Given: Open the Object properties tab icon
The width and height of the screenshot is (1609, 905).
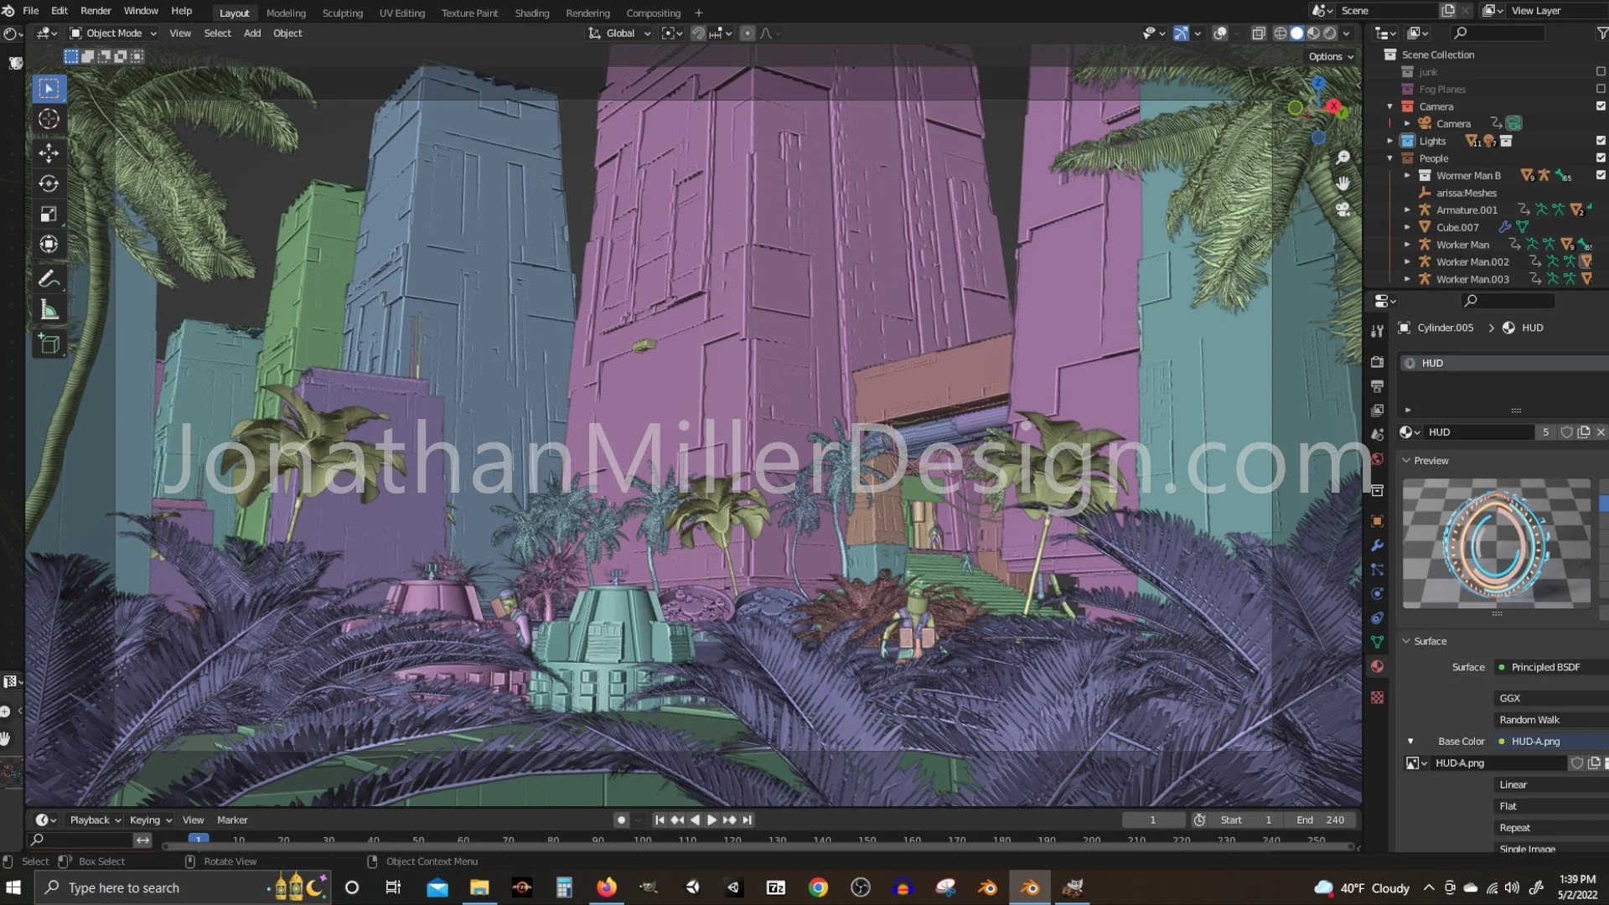Looking at the screenshot, I should [1377, 521].
